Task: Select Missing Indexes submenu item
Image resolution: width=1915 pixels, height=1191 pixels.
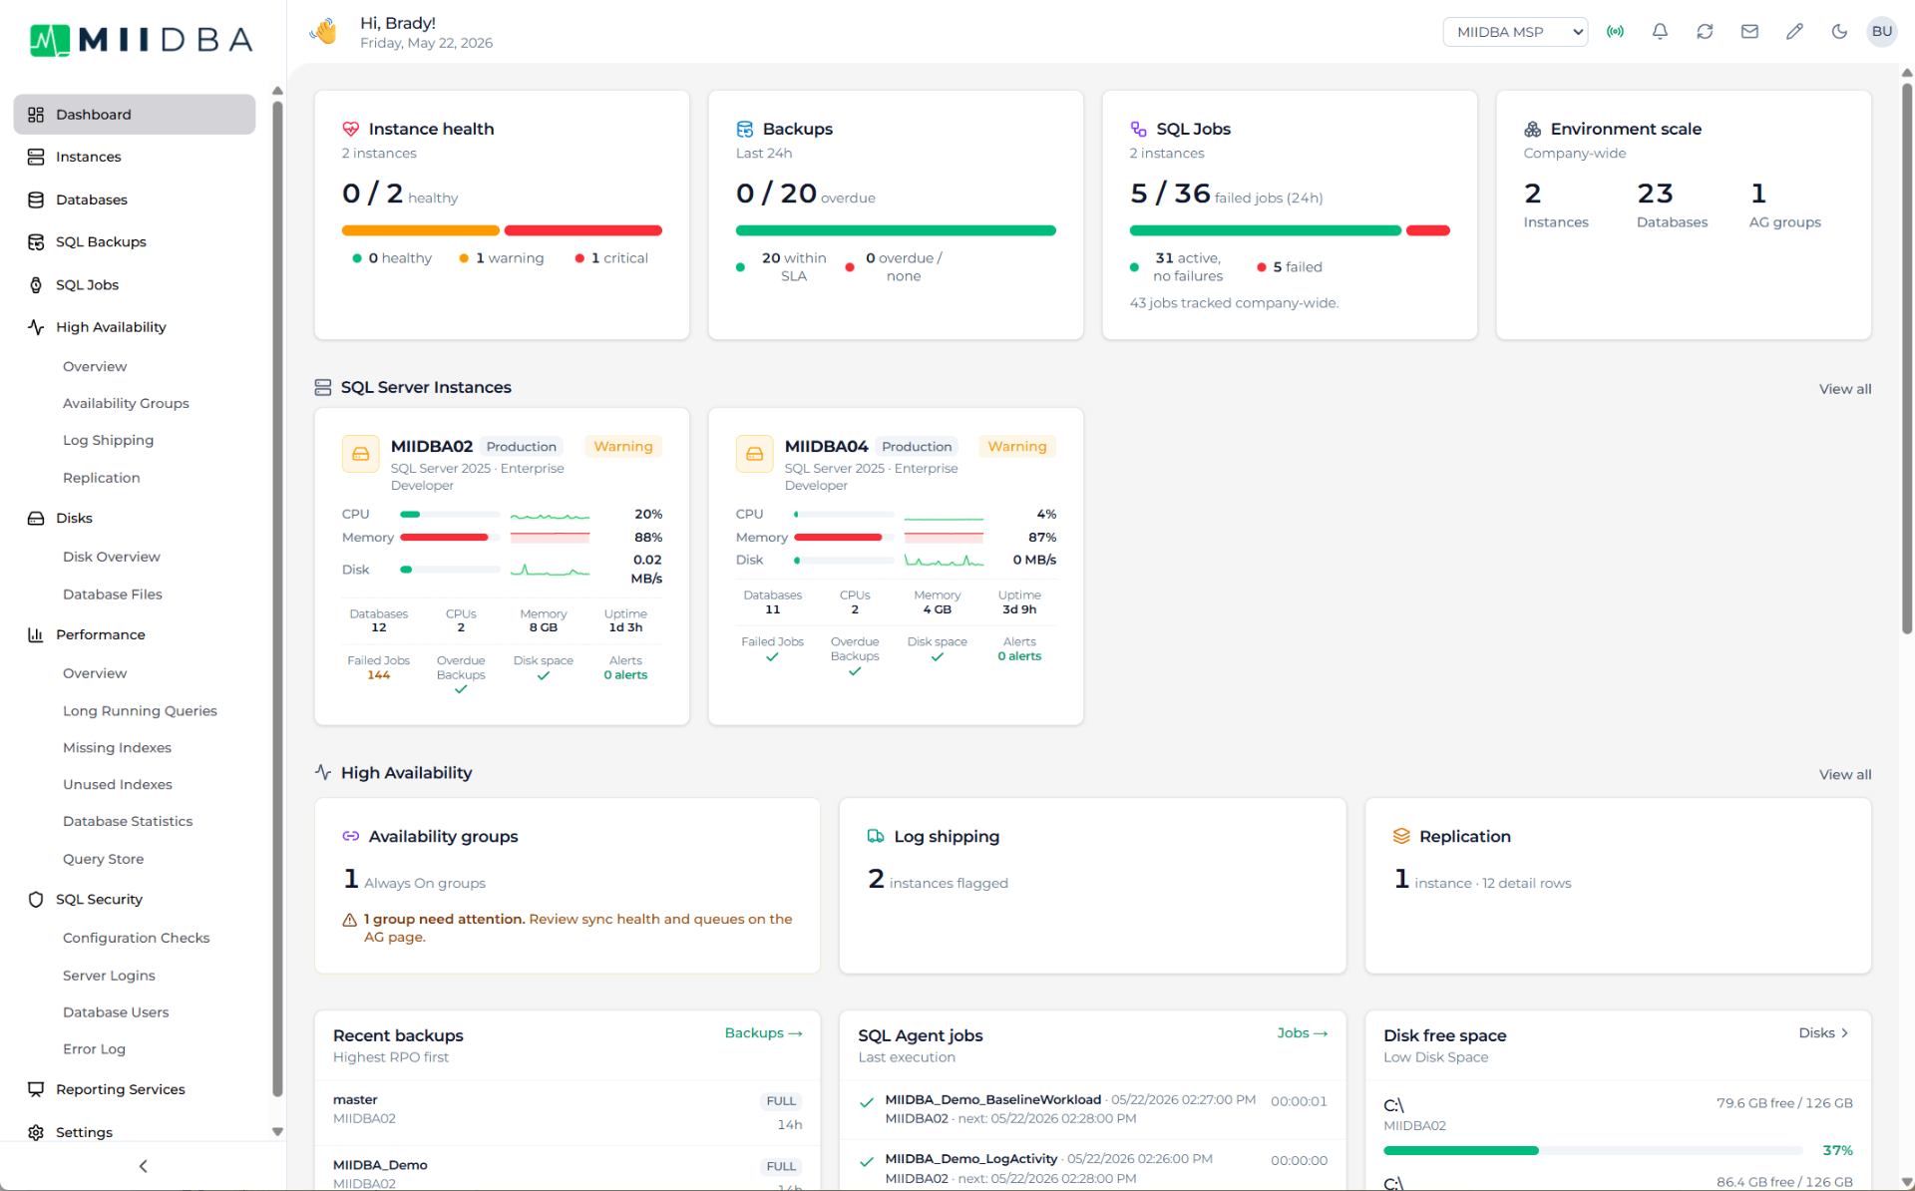Action: [x=117, y=747]
